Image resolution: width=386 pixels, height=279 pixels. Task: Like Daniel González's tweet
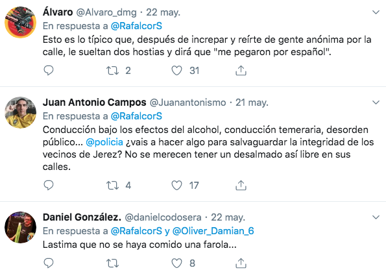[x=176, y=263]
